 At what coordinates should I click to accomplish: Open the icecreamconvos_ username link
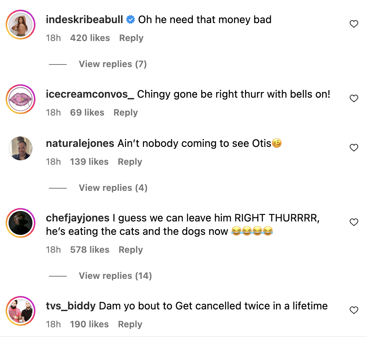click(90, 94)
